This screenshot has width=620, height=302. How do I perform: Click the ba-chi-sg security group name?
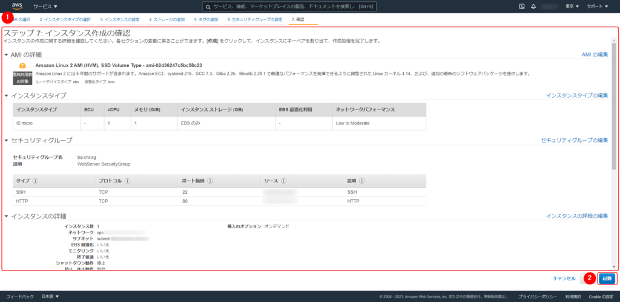(x=87, y=157)
